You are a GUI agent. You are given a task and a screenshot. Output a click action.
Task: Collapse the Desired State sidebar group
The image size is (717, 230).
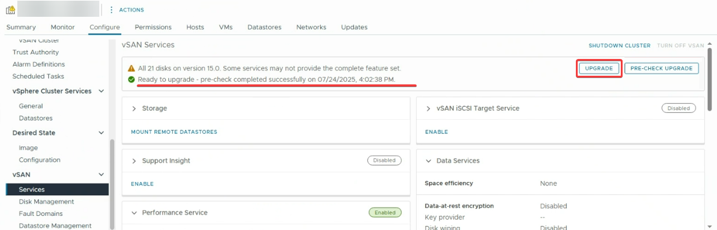coord(101,133)
